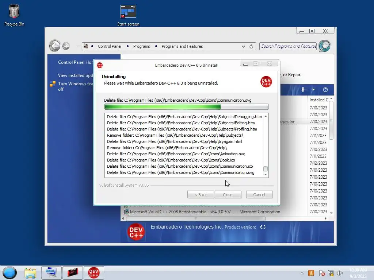Click Nullsoft Install System v3.05 label
Image resolution: width=374 pixels, height=280 pixels.
point(123,185)
